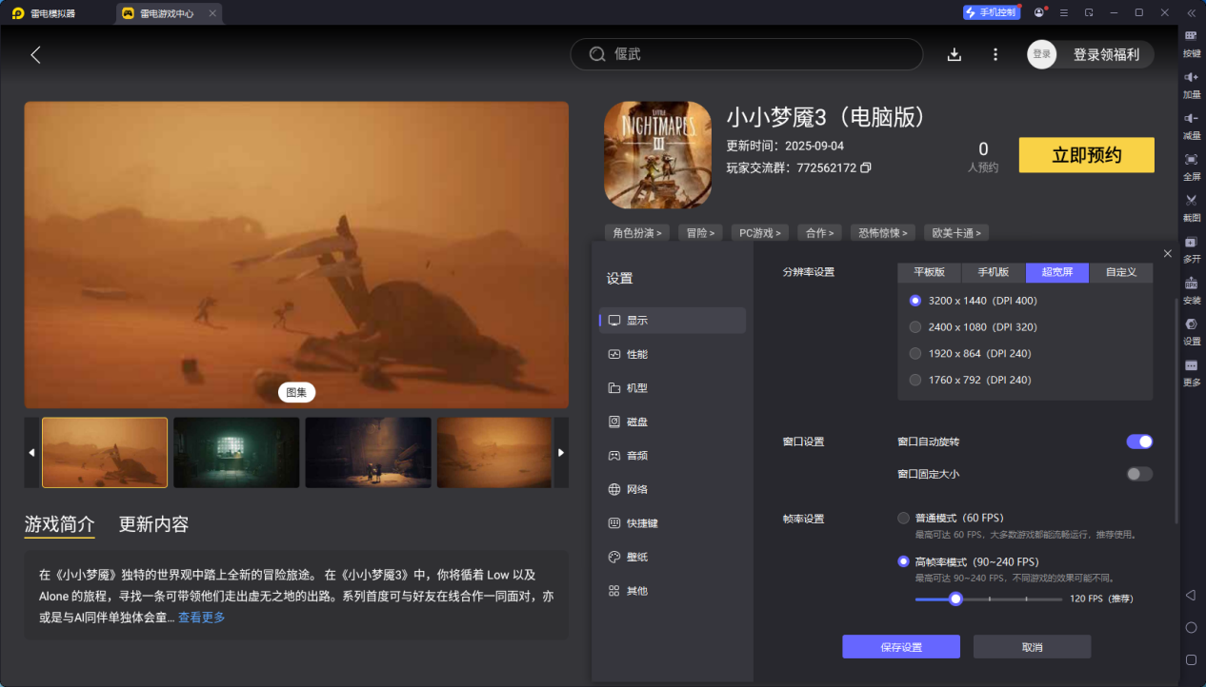Open the 性能 settings section
This screenshot has height=687, width=1206.
pyautogui.click(x=673, y=354)
